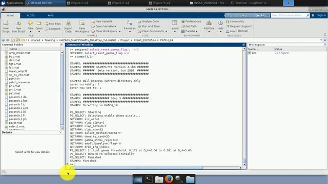
Task: Expand the address bar path dropdown
Action: pos(321,40)
